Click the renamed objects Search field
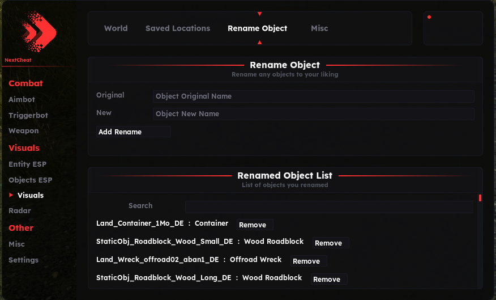Viewport: 496px width, 300px height. pos(328,206)
